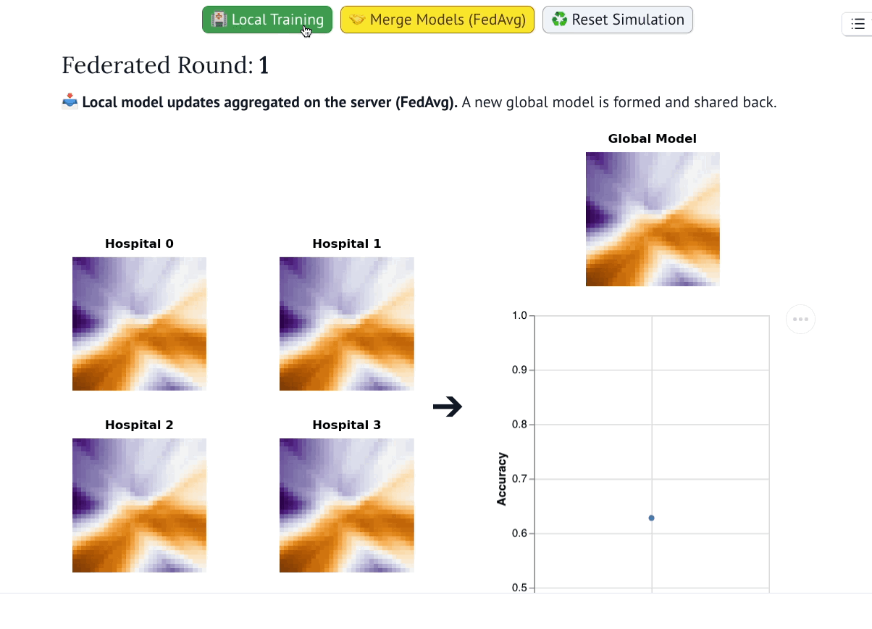Click the black right-pointing arrow icon
Viewport: 872px width, 629px height.
coord(448,407)
